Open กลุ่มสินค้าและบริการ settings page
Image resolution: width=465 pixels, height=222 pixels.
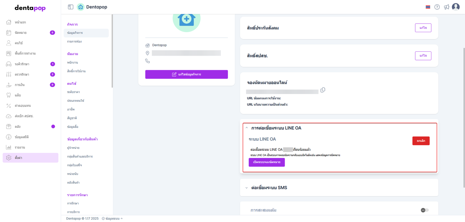pos(80,156)
